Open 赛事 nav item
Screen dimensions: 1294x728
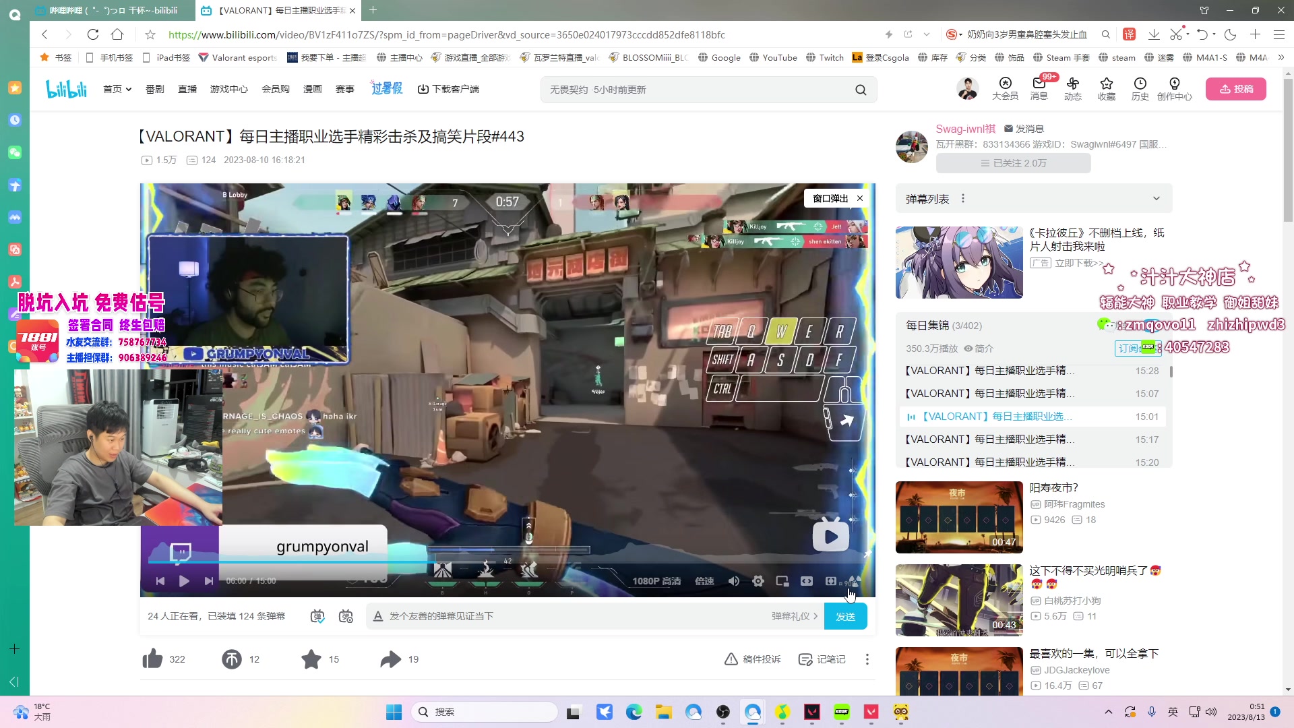click(x=345, y=89)
